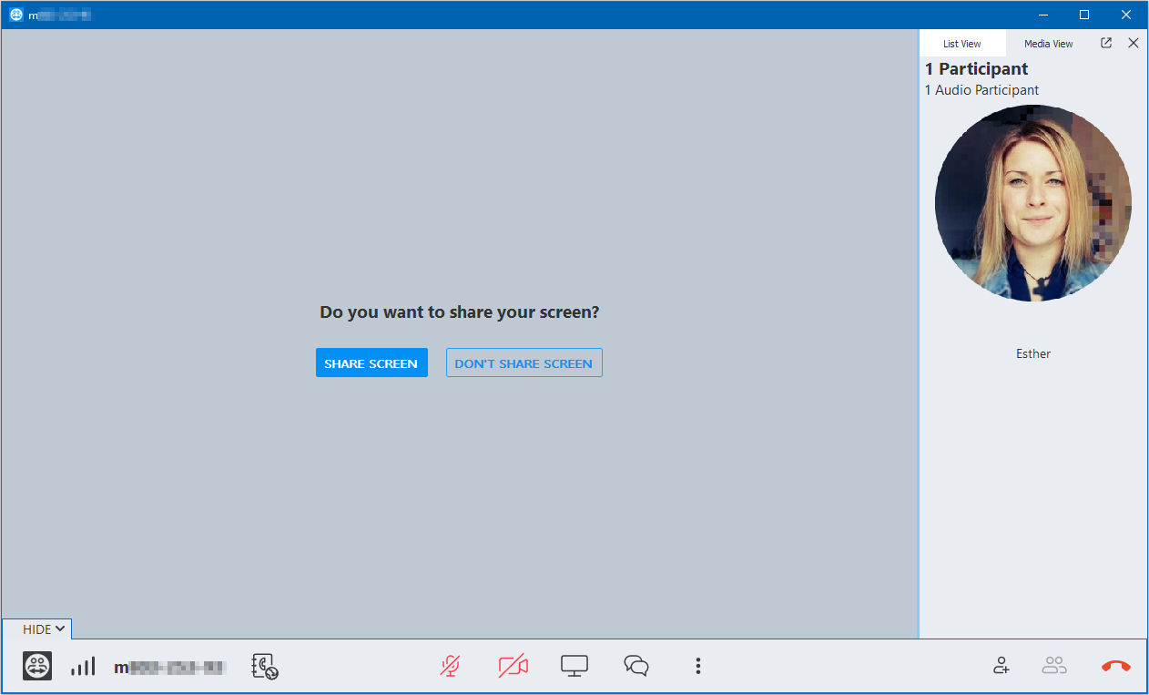This screenshot has width=1149, height=695.
Task: Click Esther's profile picture thumbnail
Action: [1033, 203]
